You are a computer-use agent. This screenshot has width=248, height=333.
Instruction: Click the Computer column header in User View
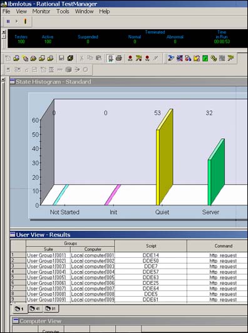93,249
